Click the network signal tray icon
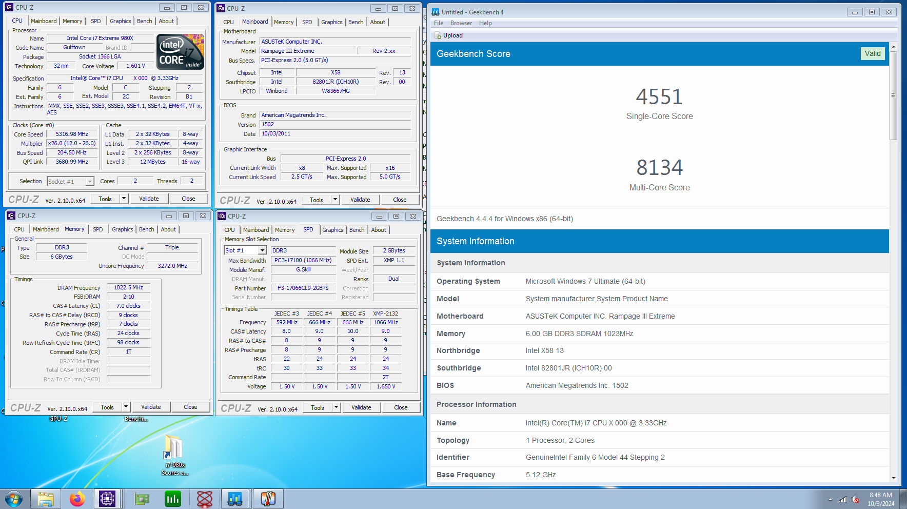Screen dimensions: 907x509 pos(843,499)
